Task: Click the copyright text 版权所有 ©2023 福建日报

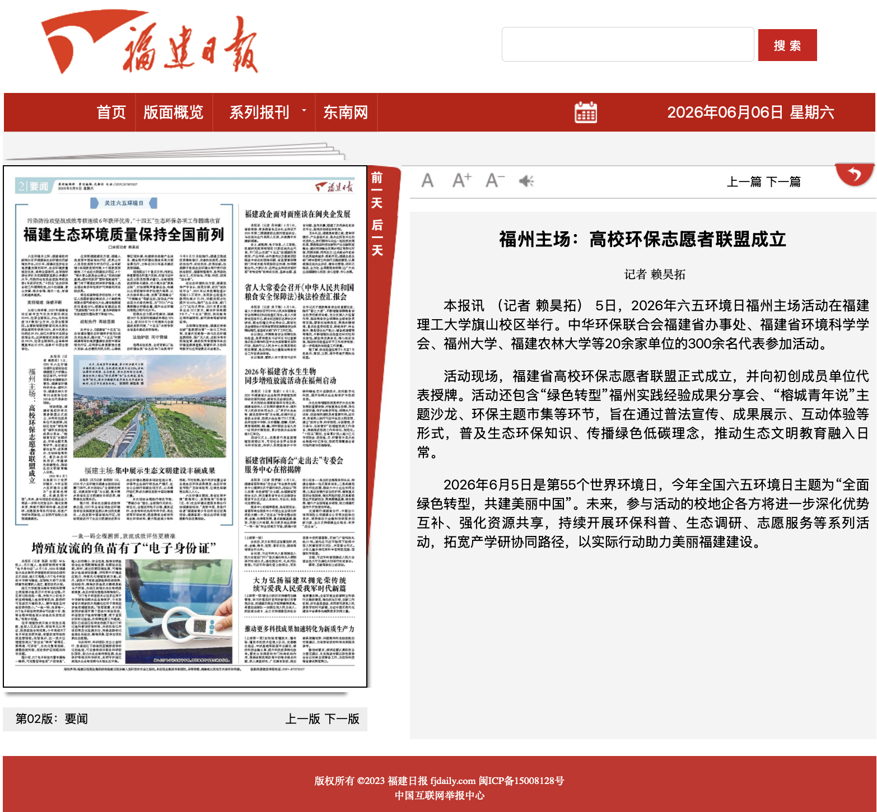Action: coord(372,781)
